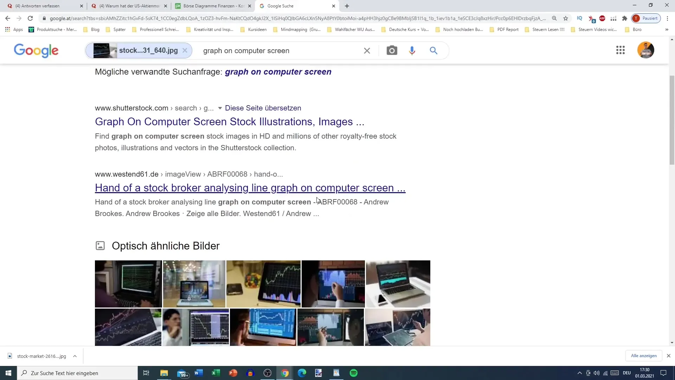Screen dimensions: 675x380
Task: Clear the search query with X button
Action: pos(366,50)
